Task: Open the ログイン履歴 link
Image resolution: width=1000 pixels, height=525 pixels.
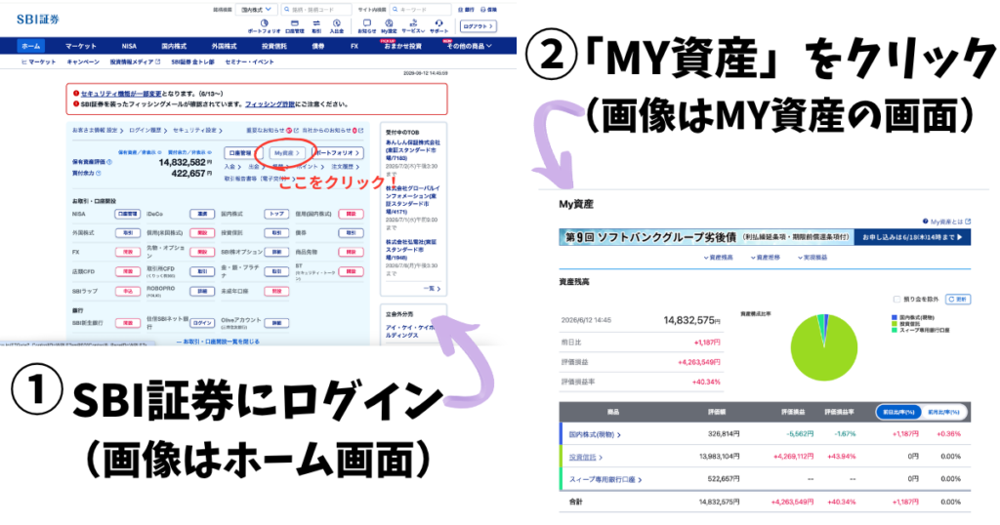Action: (x=147, y=130)
